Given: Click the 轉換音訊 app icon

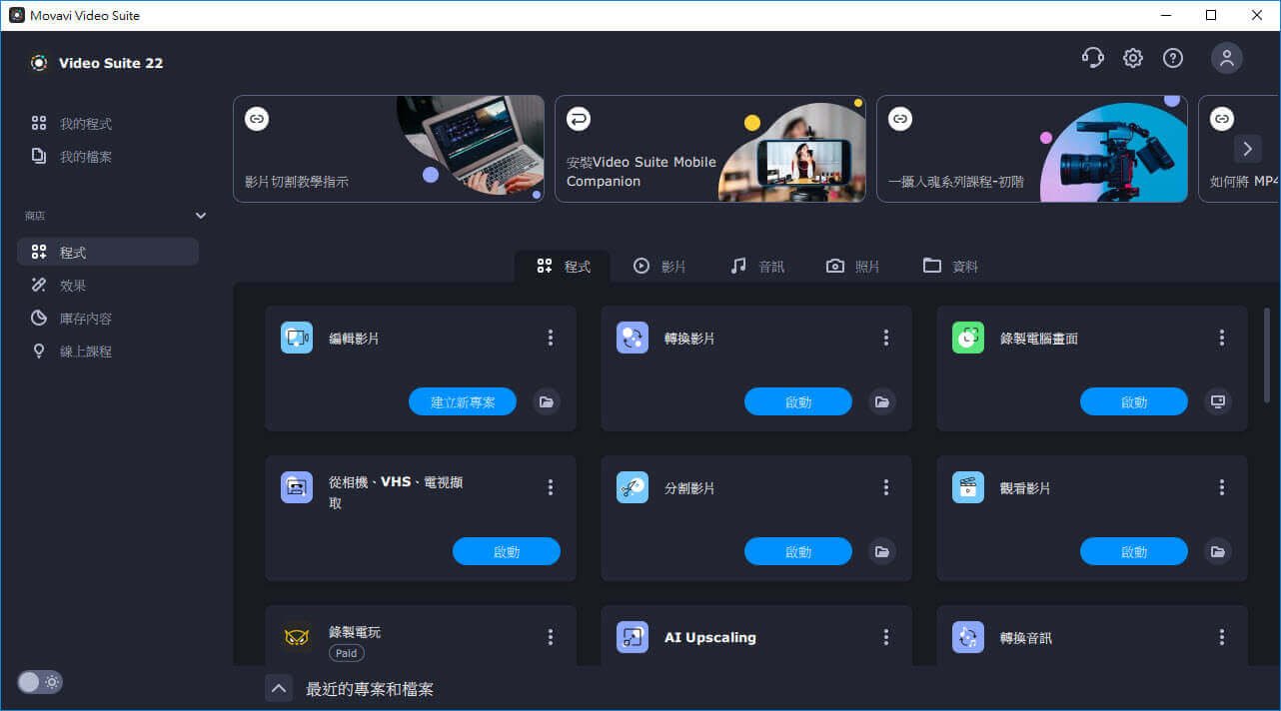Looking at the screenshot, I should pyautogui.click(x=968, y=637).
